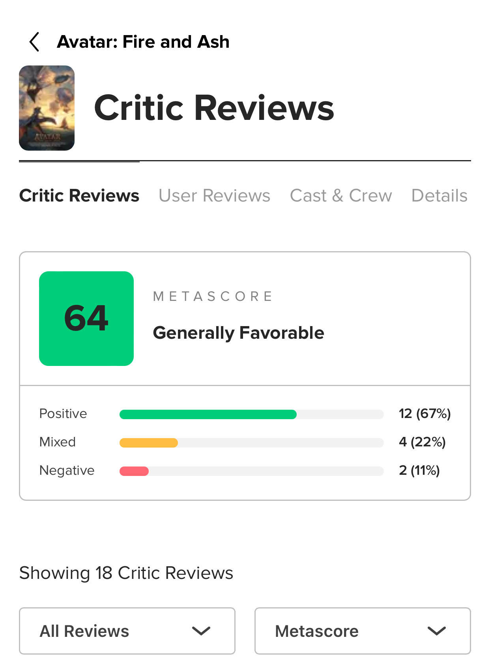Click the Generally Favorable text
This screenshot has height=668, width=490.
tap(238, 333)
